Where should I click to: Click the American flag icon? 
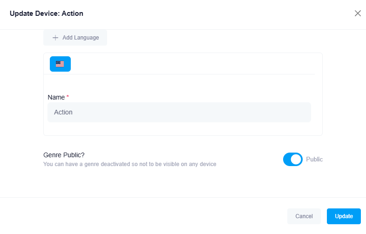pos(60,64)
